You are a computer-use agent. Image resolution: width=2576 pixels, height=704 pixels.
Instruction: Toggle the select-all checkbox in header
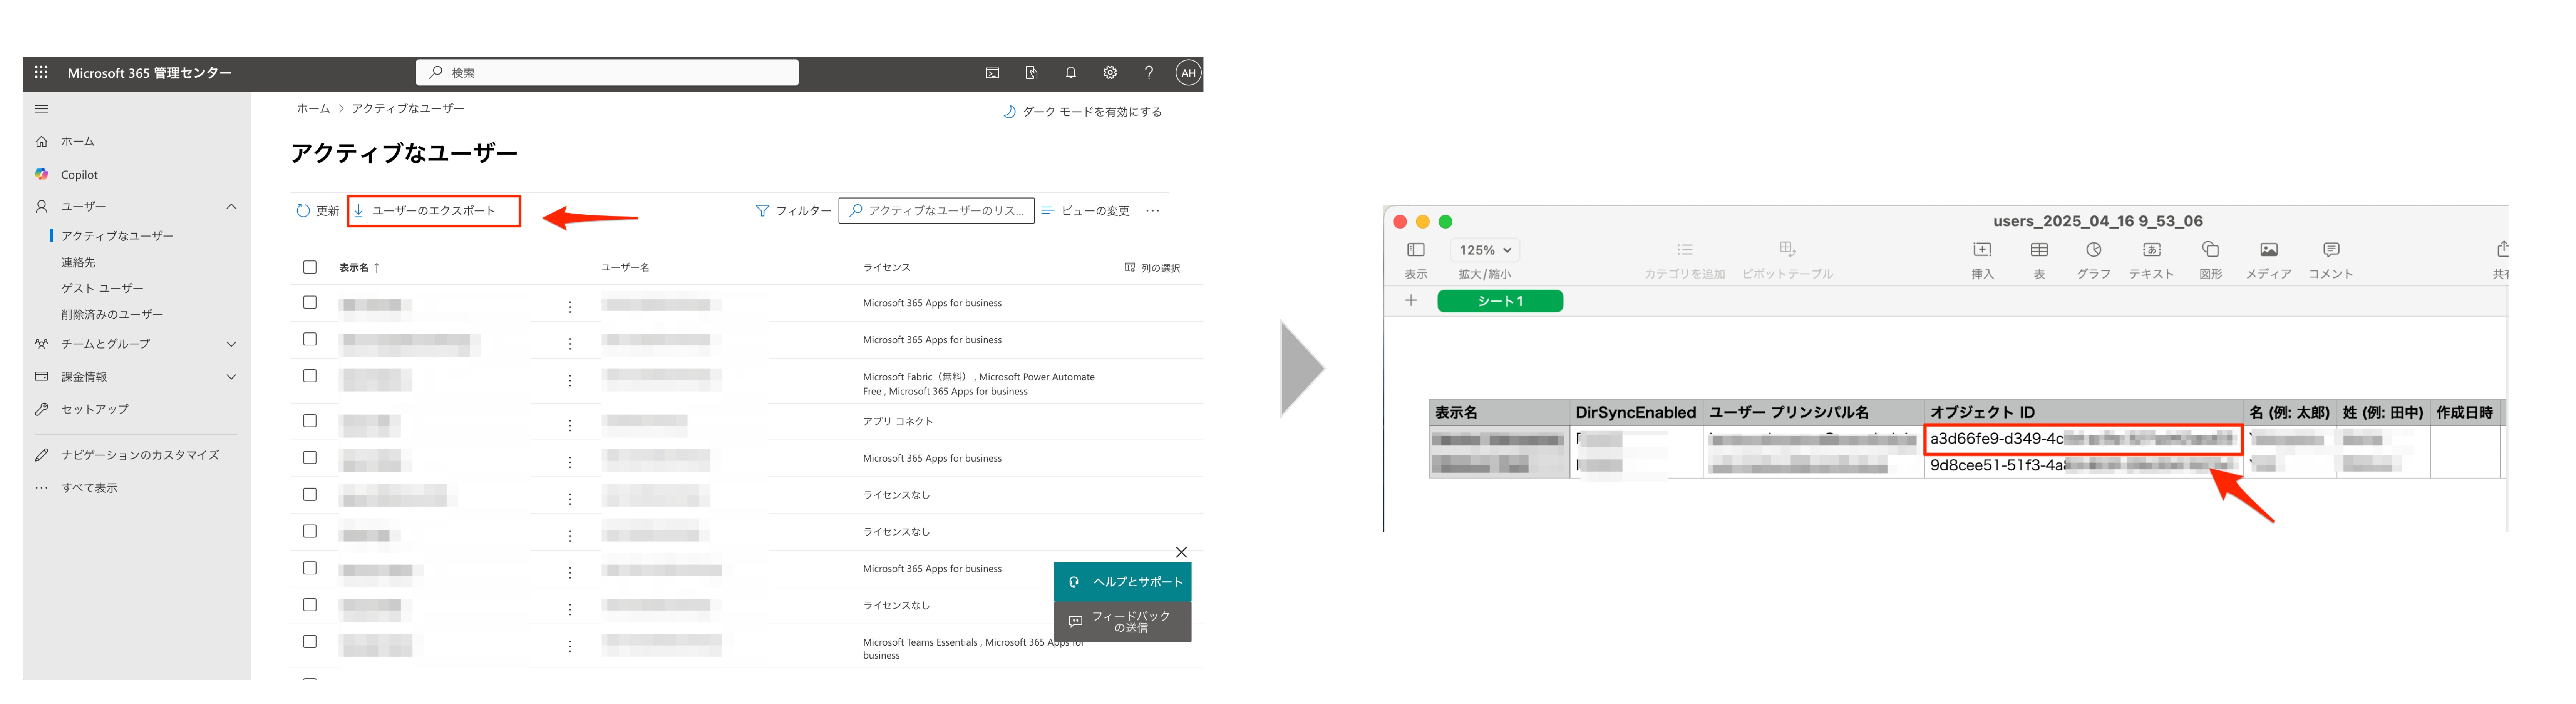coord(310,268)
